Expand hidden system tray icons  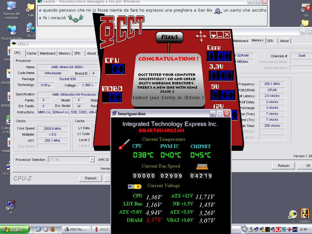pos(245,229)
